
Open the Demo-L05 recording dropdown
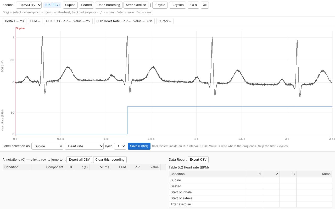(29, 5)
